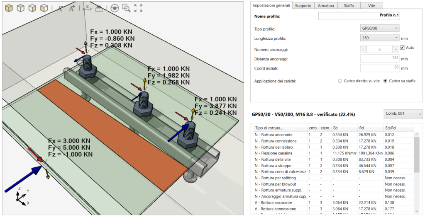
Task: Switch to the Supporto tab
Action: (x=303, y=5)
